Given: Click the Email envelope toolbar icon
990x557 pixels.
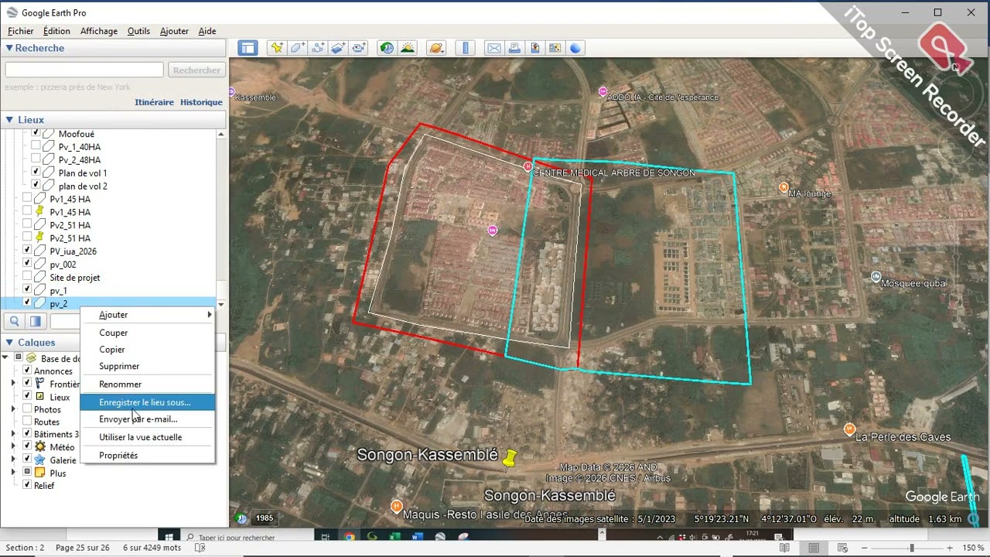Looking at the screenshot, I should [493, 48].
